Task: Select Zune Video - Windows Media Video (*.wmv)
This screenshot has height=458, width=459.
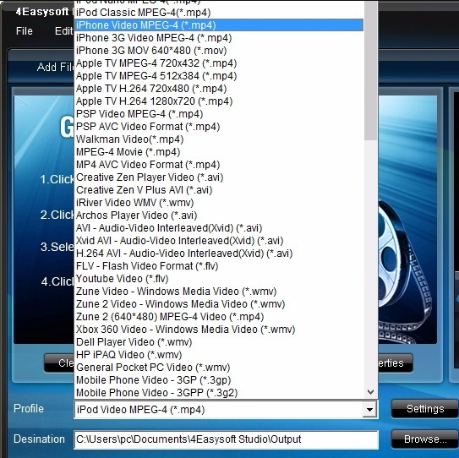Action: (219, 292)
